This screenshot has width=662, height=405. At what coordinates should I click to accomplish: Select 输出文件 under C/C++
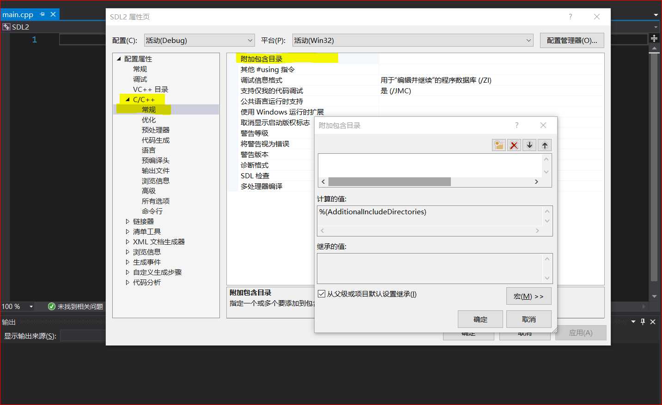[x=156, y=170]
